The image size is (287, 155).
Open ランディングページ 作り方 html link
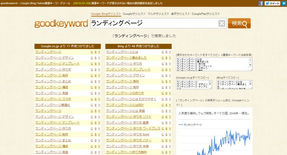(x=128, y=134)
